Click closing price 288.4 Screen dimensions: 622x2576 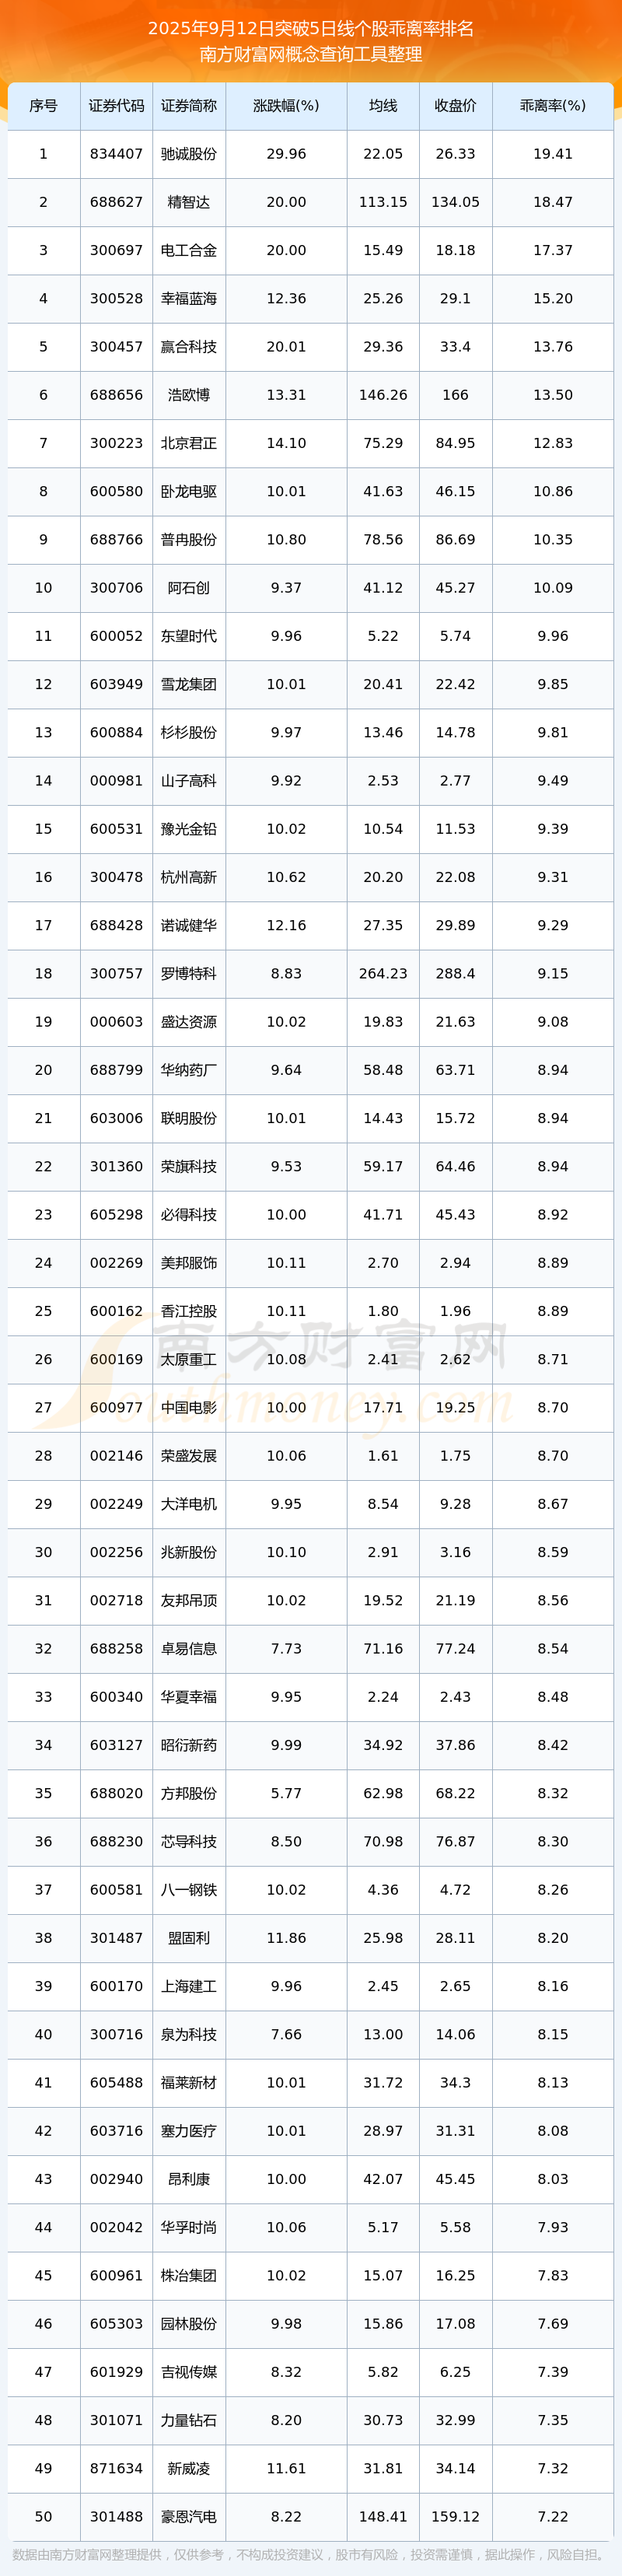coord(455,974)
